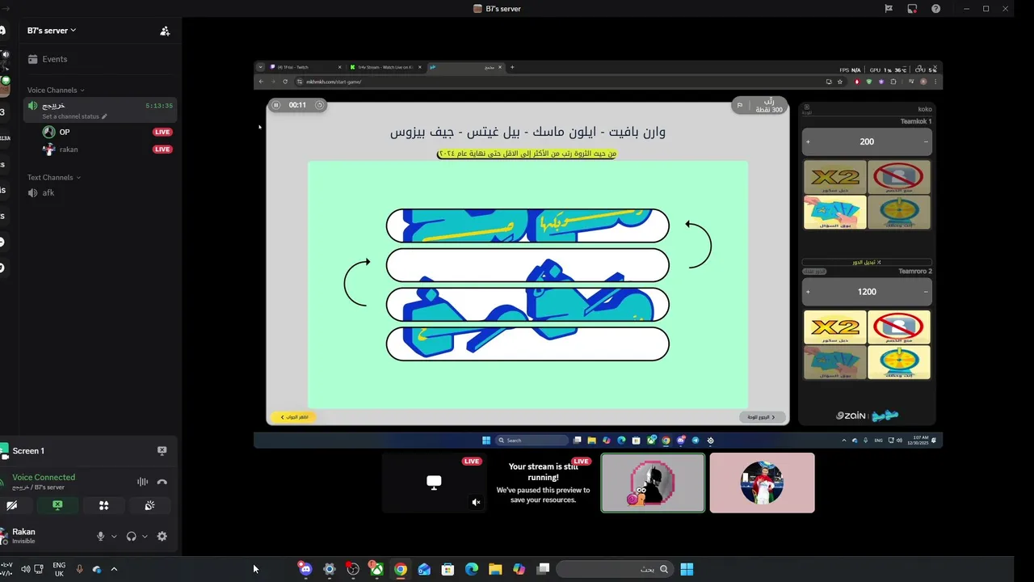Mute the microphone in user panel
Image resolution: width=1034 pixels, height=582 pixels.
point(101,537)
